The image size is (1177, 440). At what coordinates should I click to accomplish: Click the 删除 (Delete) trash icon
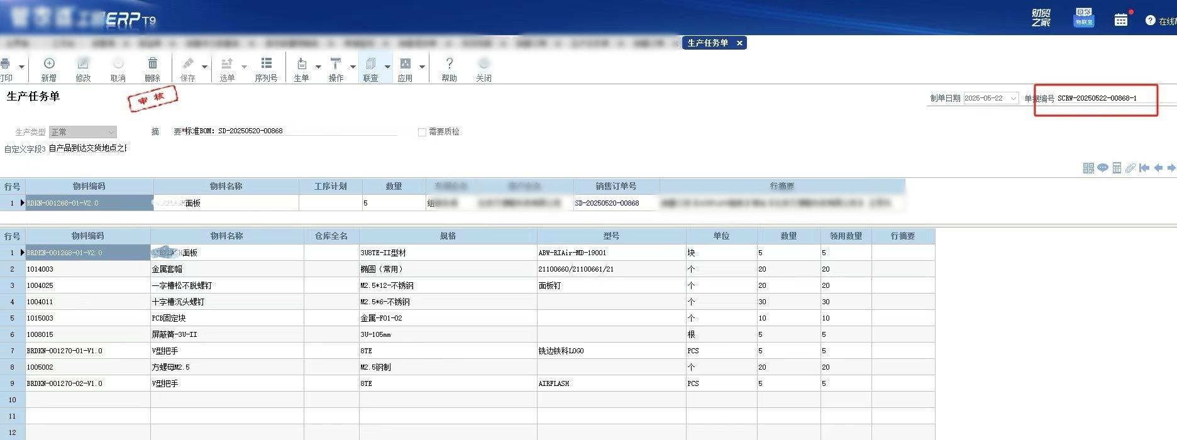(x=152, y=63)
